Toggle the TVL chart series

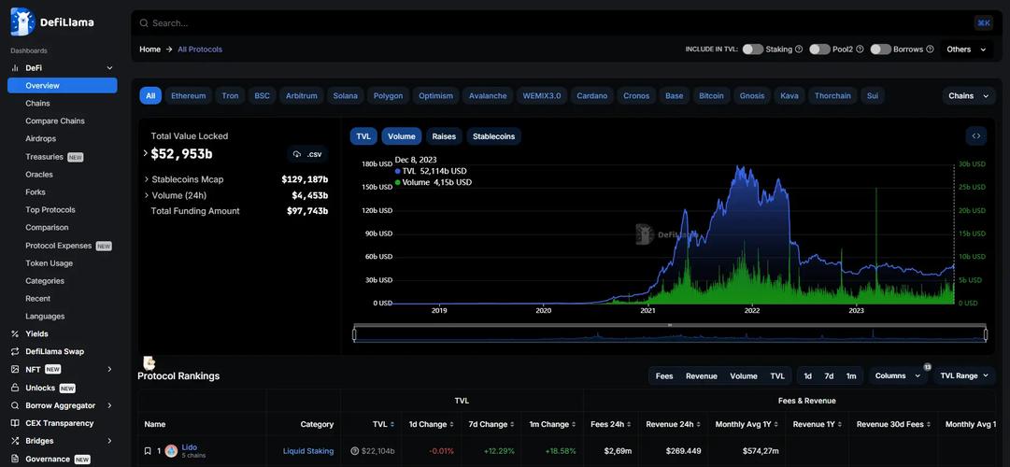point(363,136)
